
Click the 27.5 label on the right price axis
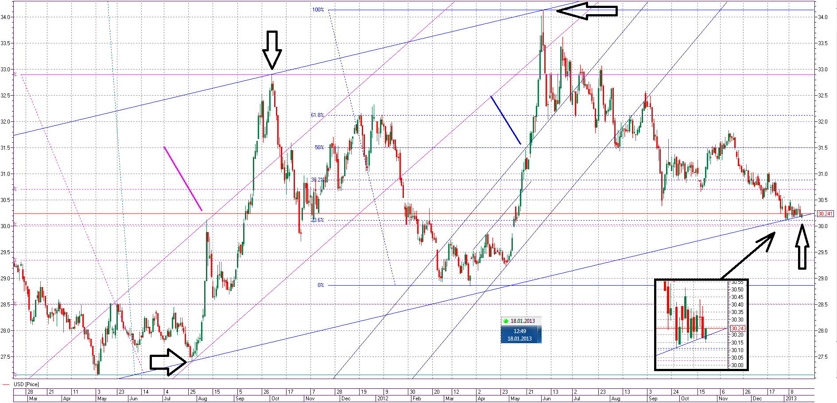point(823,357)
